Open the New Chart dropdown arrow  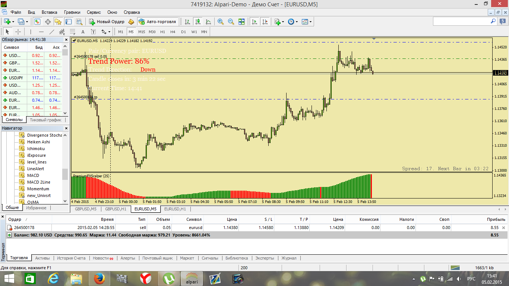pos(13,22)
